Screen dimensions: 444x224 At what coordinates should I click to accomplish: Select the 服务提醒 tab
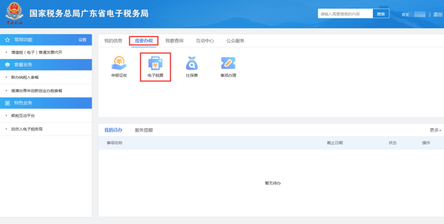[x=144, y=130]
